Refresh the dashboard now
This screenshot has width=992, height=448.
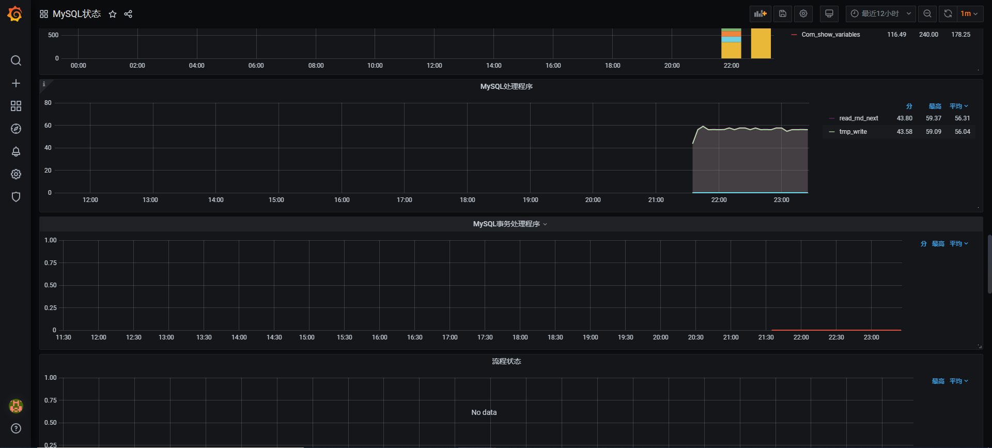[x=948, y=14]
